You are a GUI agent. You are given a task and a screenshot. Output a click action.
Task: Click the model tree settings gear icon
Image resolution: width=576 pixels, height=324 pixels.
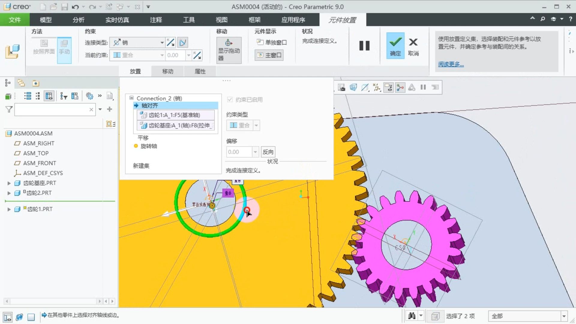pyautogui.click(x=89, y=96)
